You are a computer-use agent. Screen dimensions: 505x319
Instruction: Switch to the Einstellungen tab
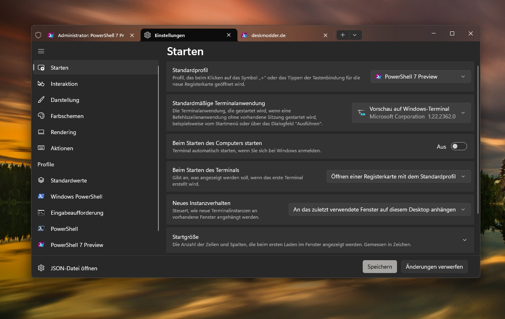pos(189,35)
